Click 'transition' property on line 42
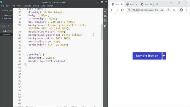The image size is (190, 107). click(36, 45)
